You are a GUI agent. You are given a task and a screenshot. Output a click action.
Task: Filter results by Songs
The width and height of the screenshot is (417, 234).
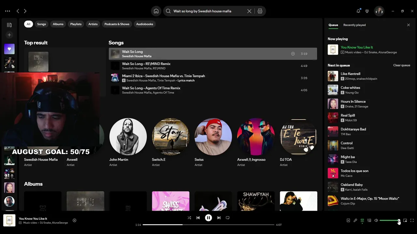[41, 24]
